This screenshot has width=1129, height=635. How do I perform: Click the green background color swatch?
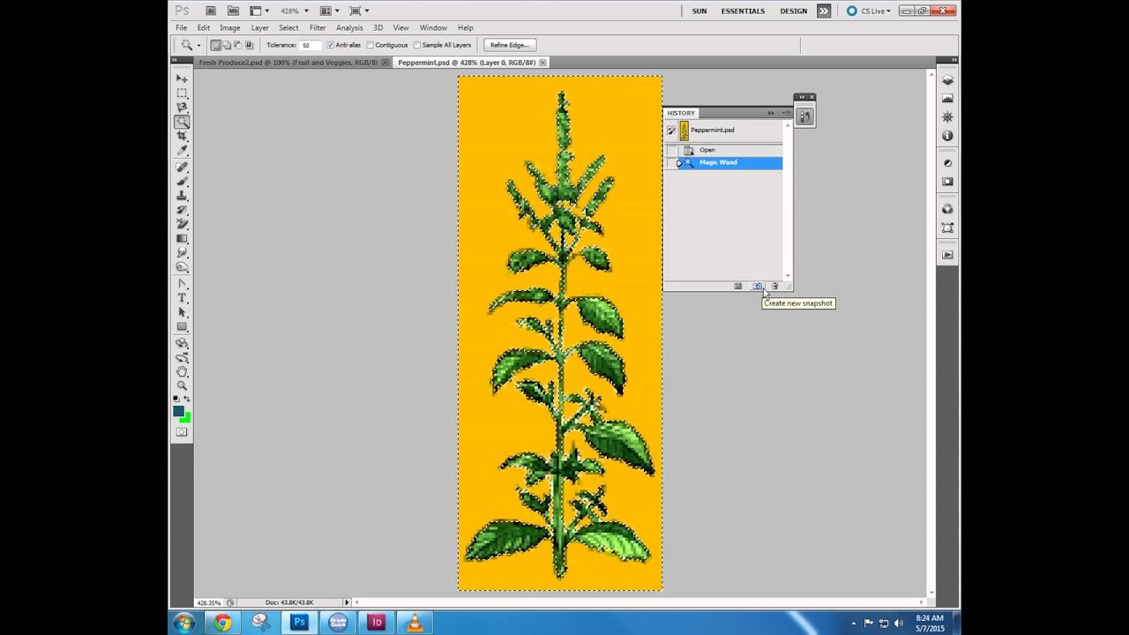(186, 417)
